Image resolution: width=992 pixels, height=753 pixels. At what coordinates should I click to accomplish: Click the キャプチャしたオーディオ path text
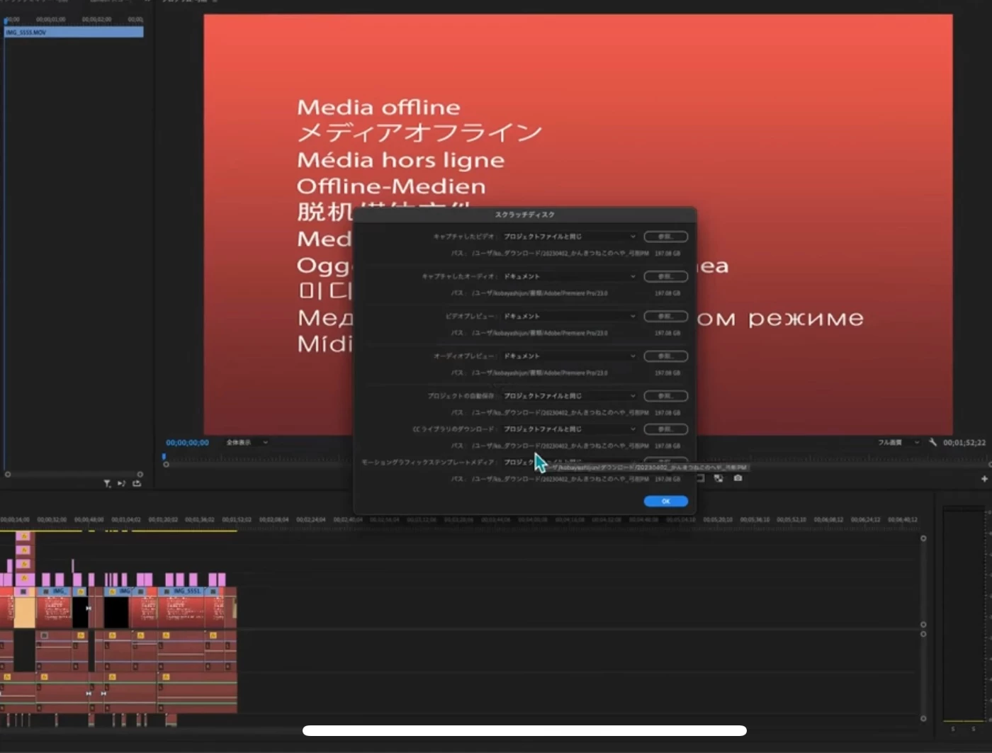(540, 293)
